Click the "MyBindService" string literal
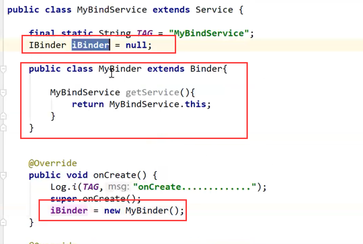This screenshot has height=244, width=363. 209,33
